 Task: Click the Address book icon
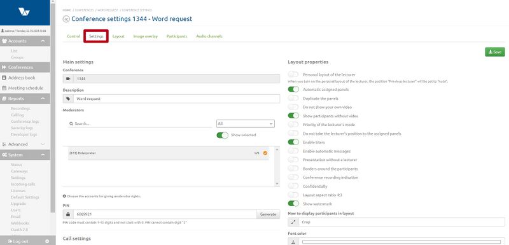tap(4, 78)
